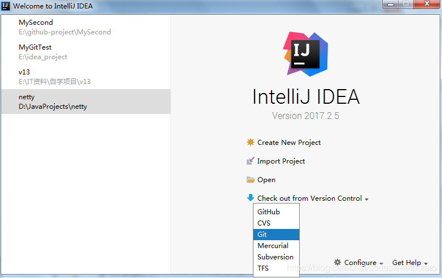
Task: Click the IntelliJ IDEA title text
Action: [x=306, y=96]
